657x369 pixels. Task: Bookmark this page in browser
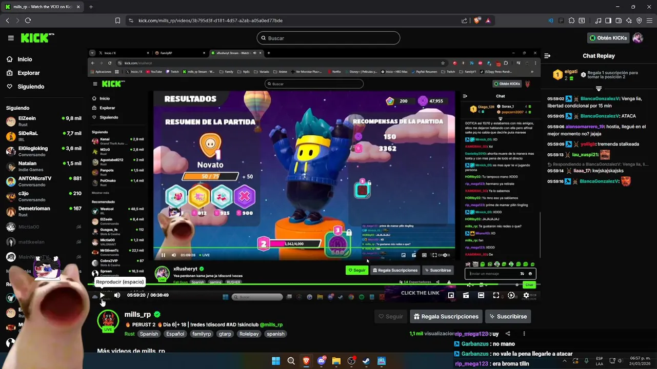[x=117, y=20]
